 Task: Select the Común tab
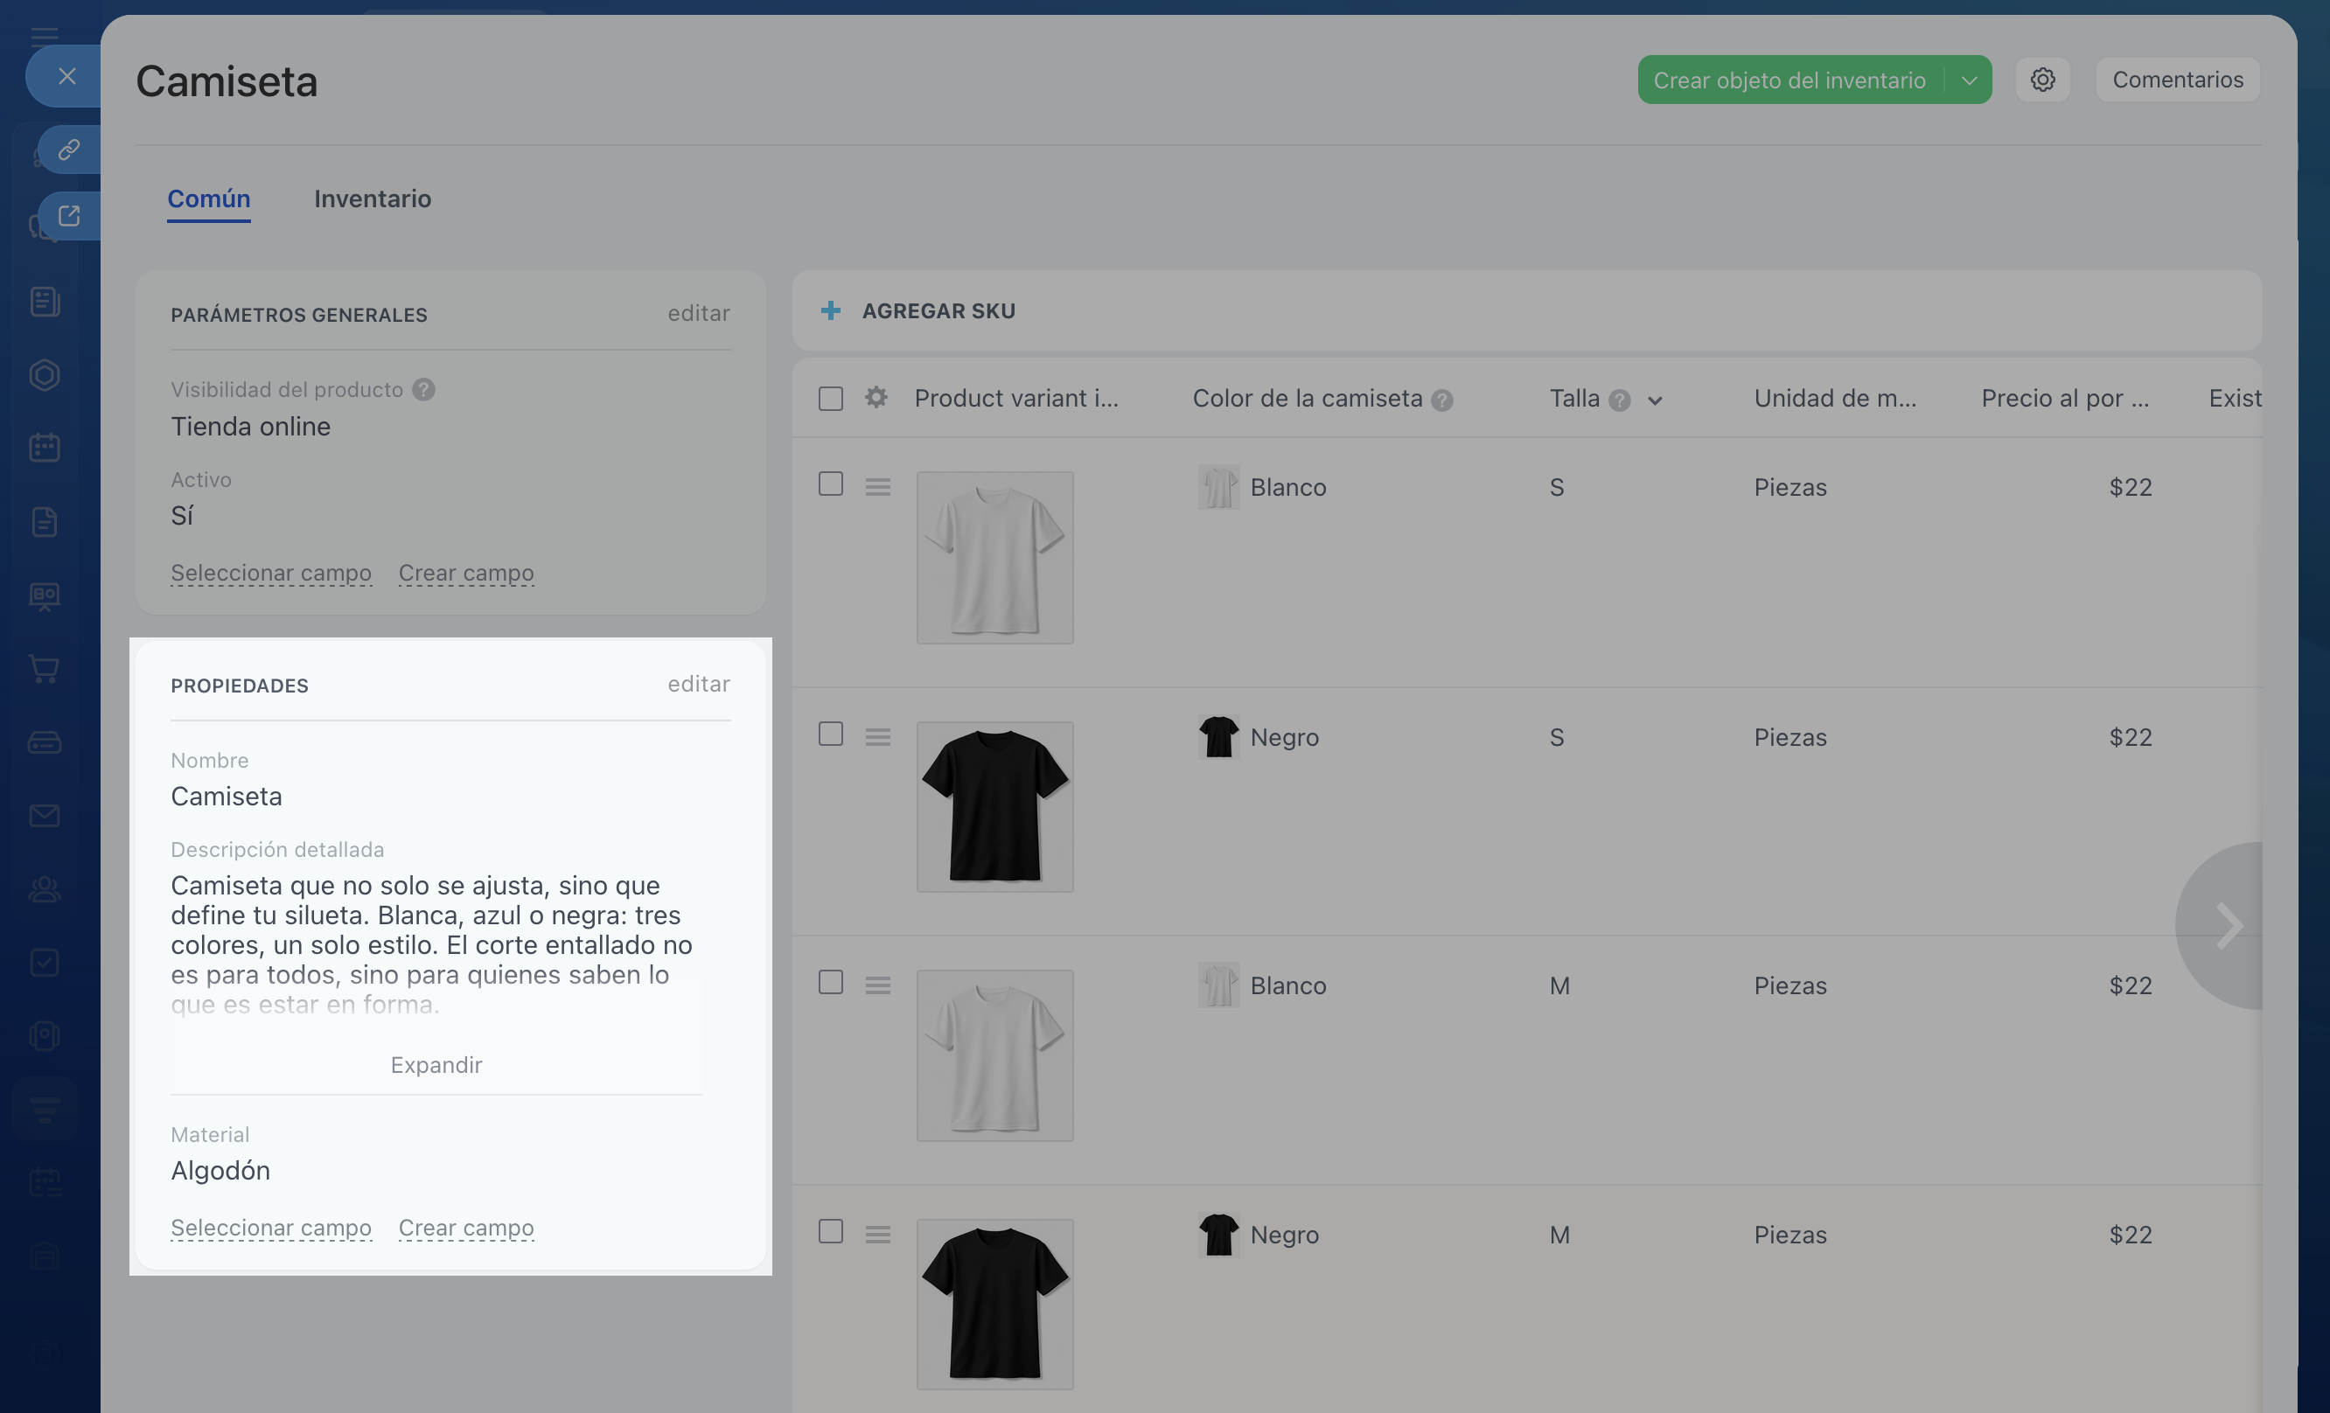click(x=208, y=198)
